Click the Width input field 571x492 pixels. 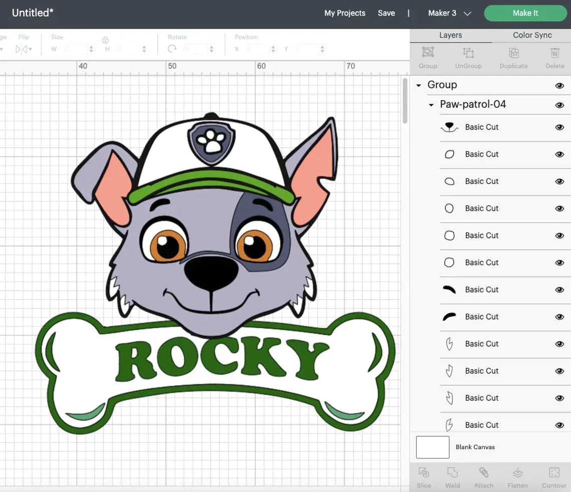point(76,49)
